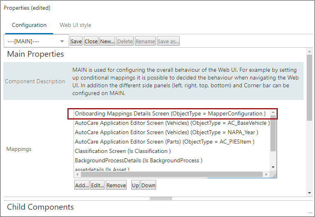Image resolution: width=315 pixels, height=217 pixels.
Task: Select Classification Screen mapping entry
Action: 123,151
